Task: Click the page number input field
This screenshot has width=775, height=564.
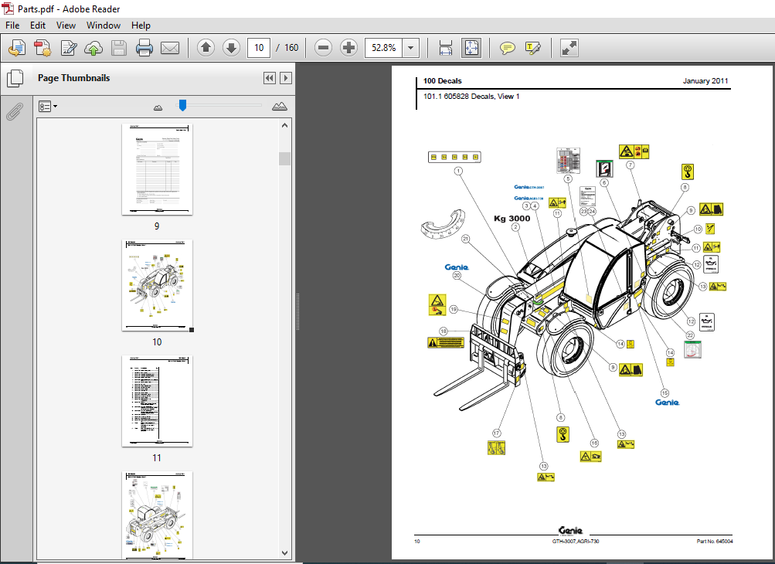Action: tap(259, 48)
